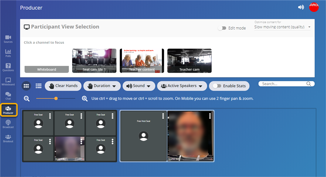Click the Participant View Selection heading

[x=65, y=27]
